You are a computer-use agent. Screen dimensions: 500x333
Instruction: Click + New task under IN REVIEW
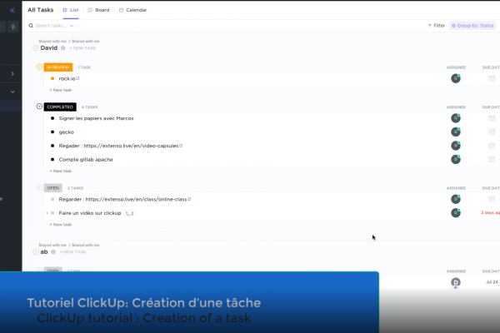(x=61, y=90)
